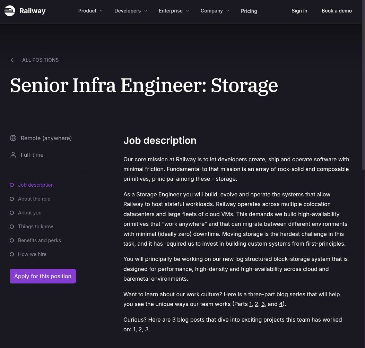Open the Sign in link
Viewport: 365px width, 348px height.
299,11
